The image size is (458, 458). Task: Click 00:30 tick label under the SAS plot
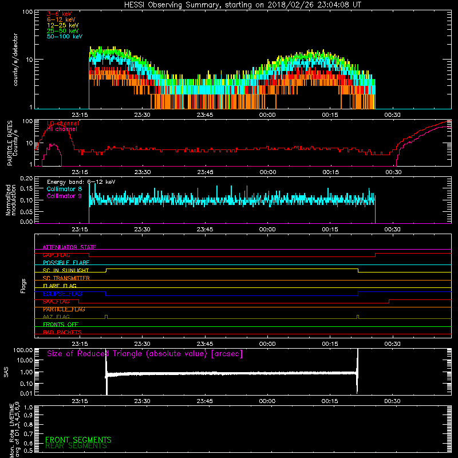(392, 401)
